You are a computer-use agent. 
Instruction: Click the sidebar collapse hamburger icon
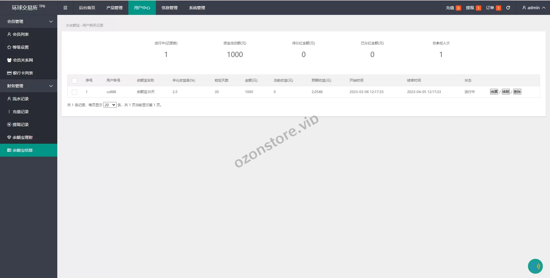click(65, 8)
